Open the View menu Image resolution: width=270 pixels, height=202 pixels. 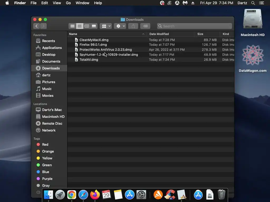pos(57,3)
